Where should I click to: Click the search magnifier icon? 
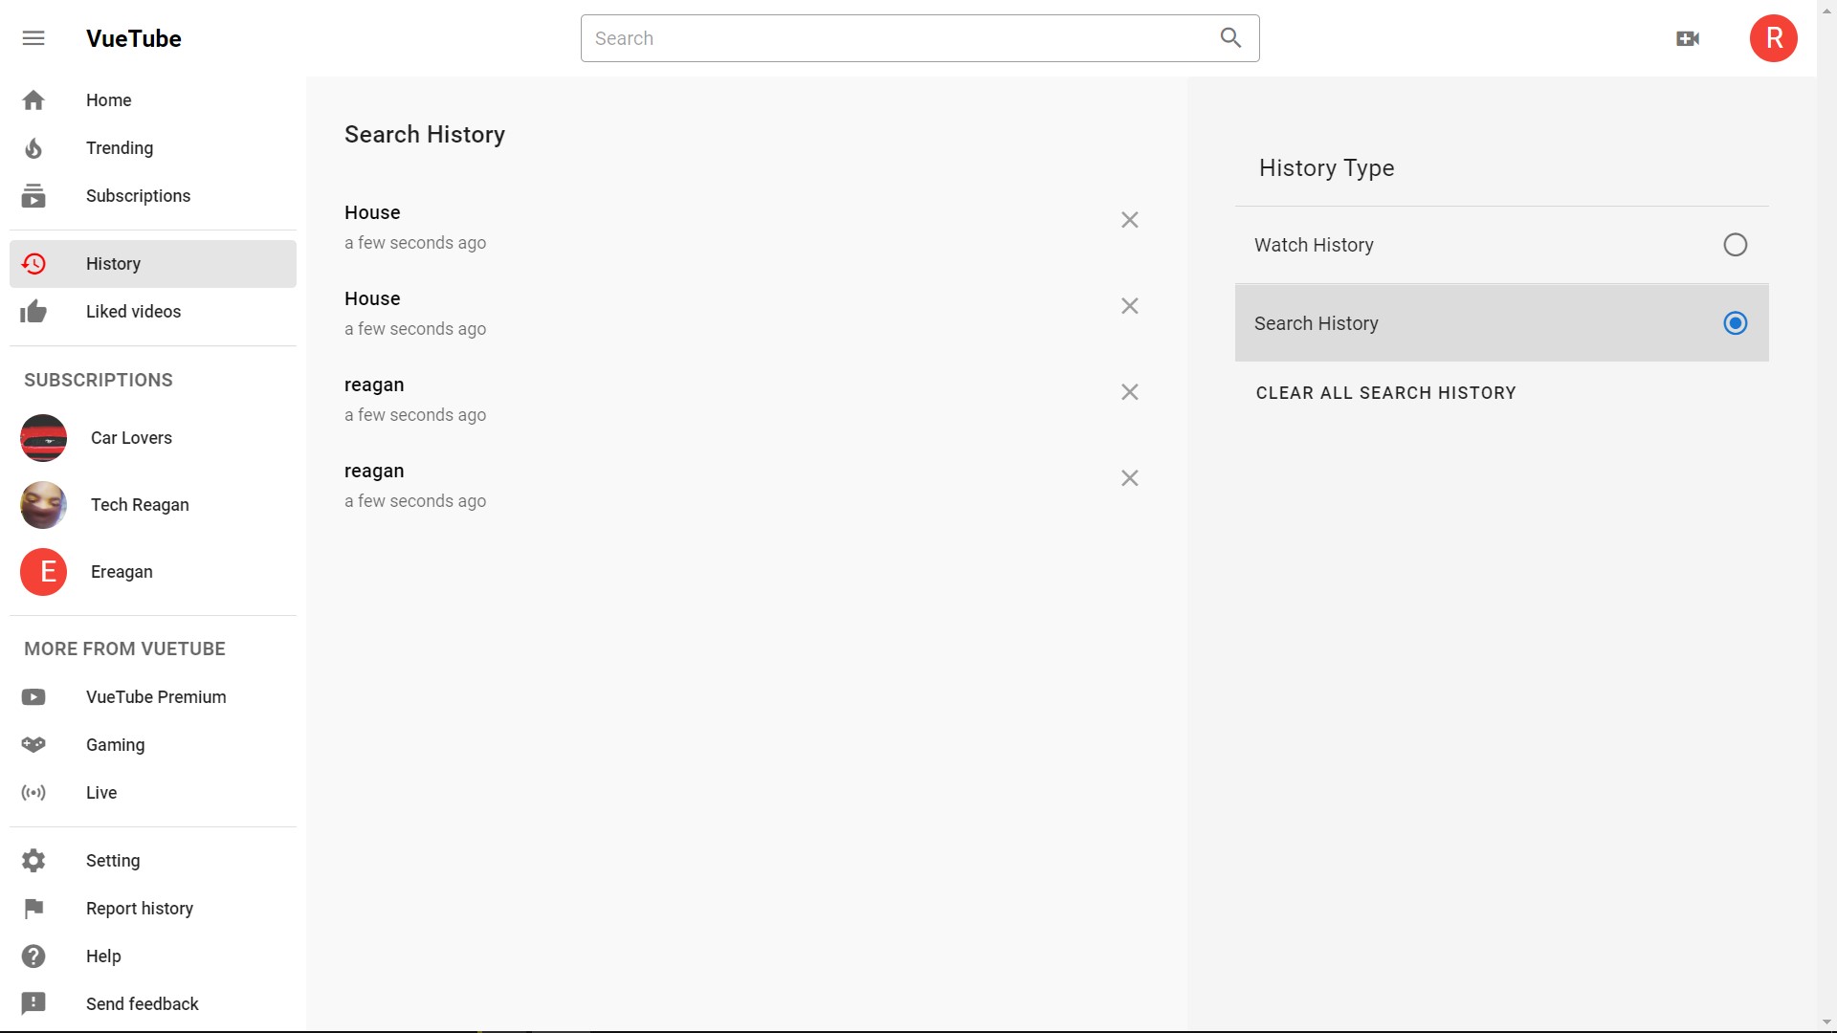(x=1230, y=38)
